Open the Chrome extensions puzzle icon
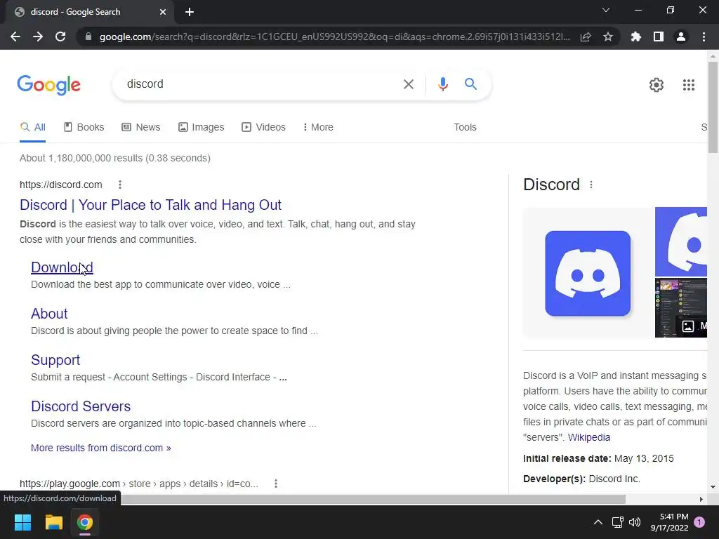Viewport: 719px width, 539px height. tap(635, 36)
